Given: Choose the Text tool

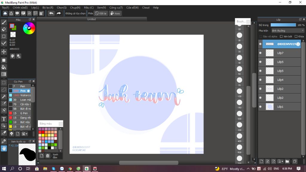Looking at the screenshot, I should click(4, 119).
